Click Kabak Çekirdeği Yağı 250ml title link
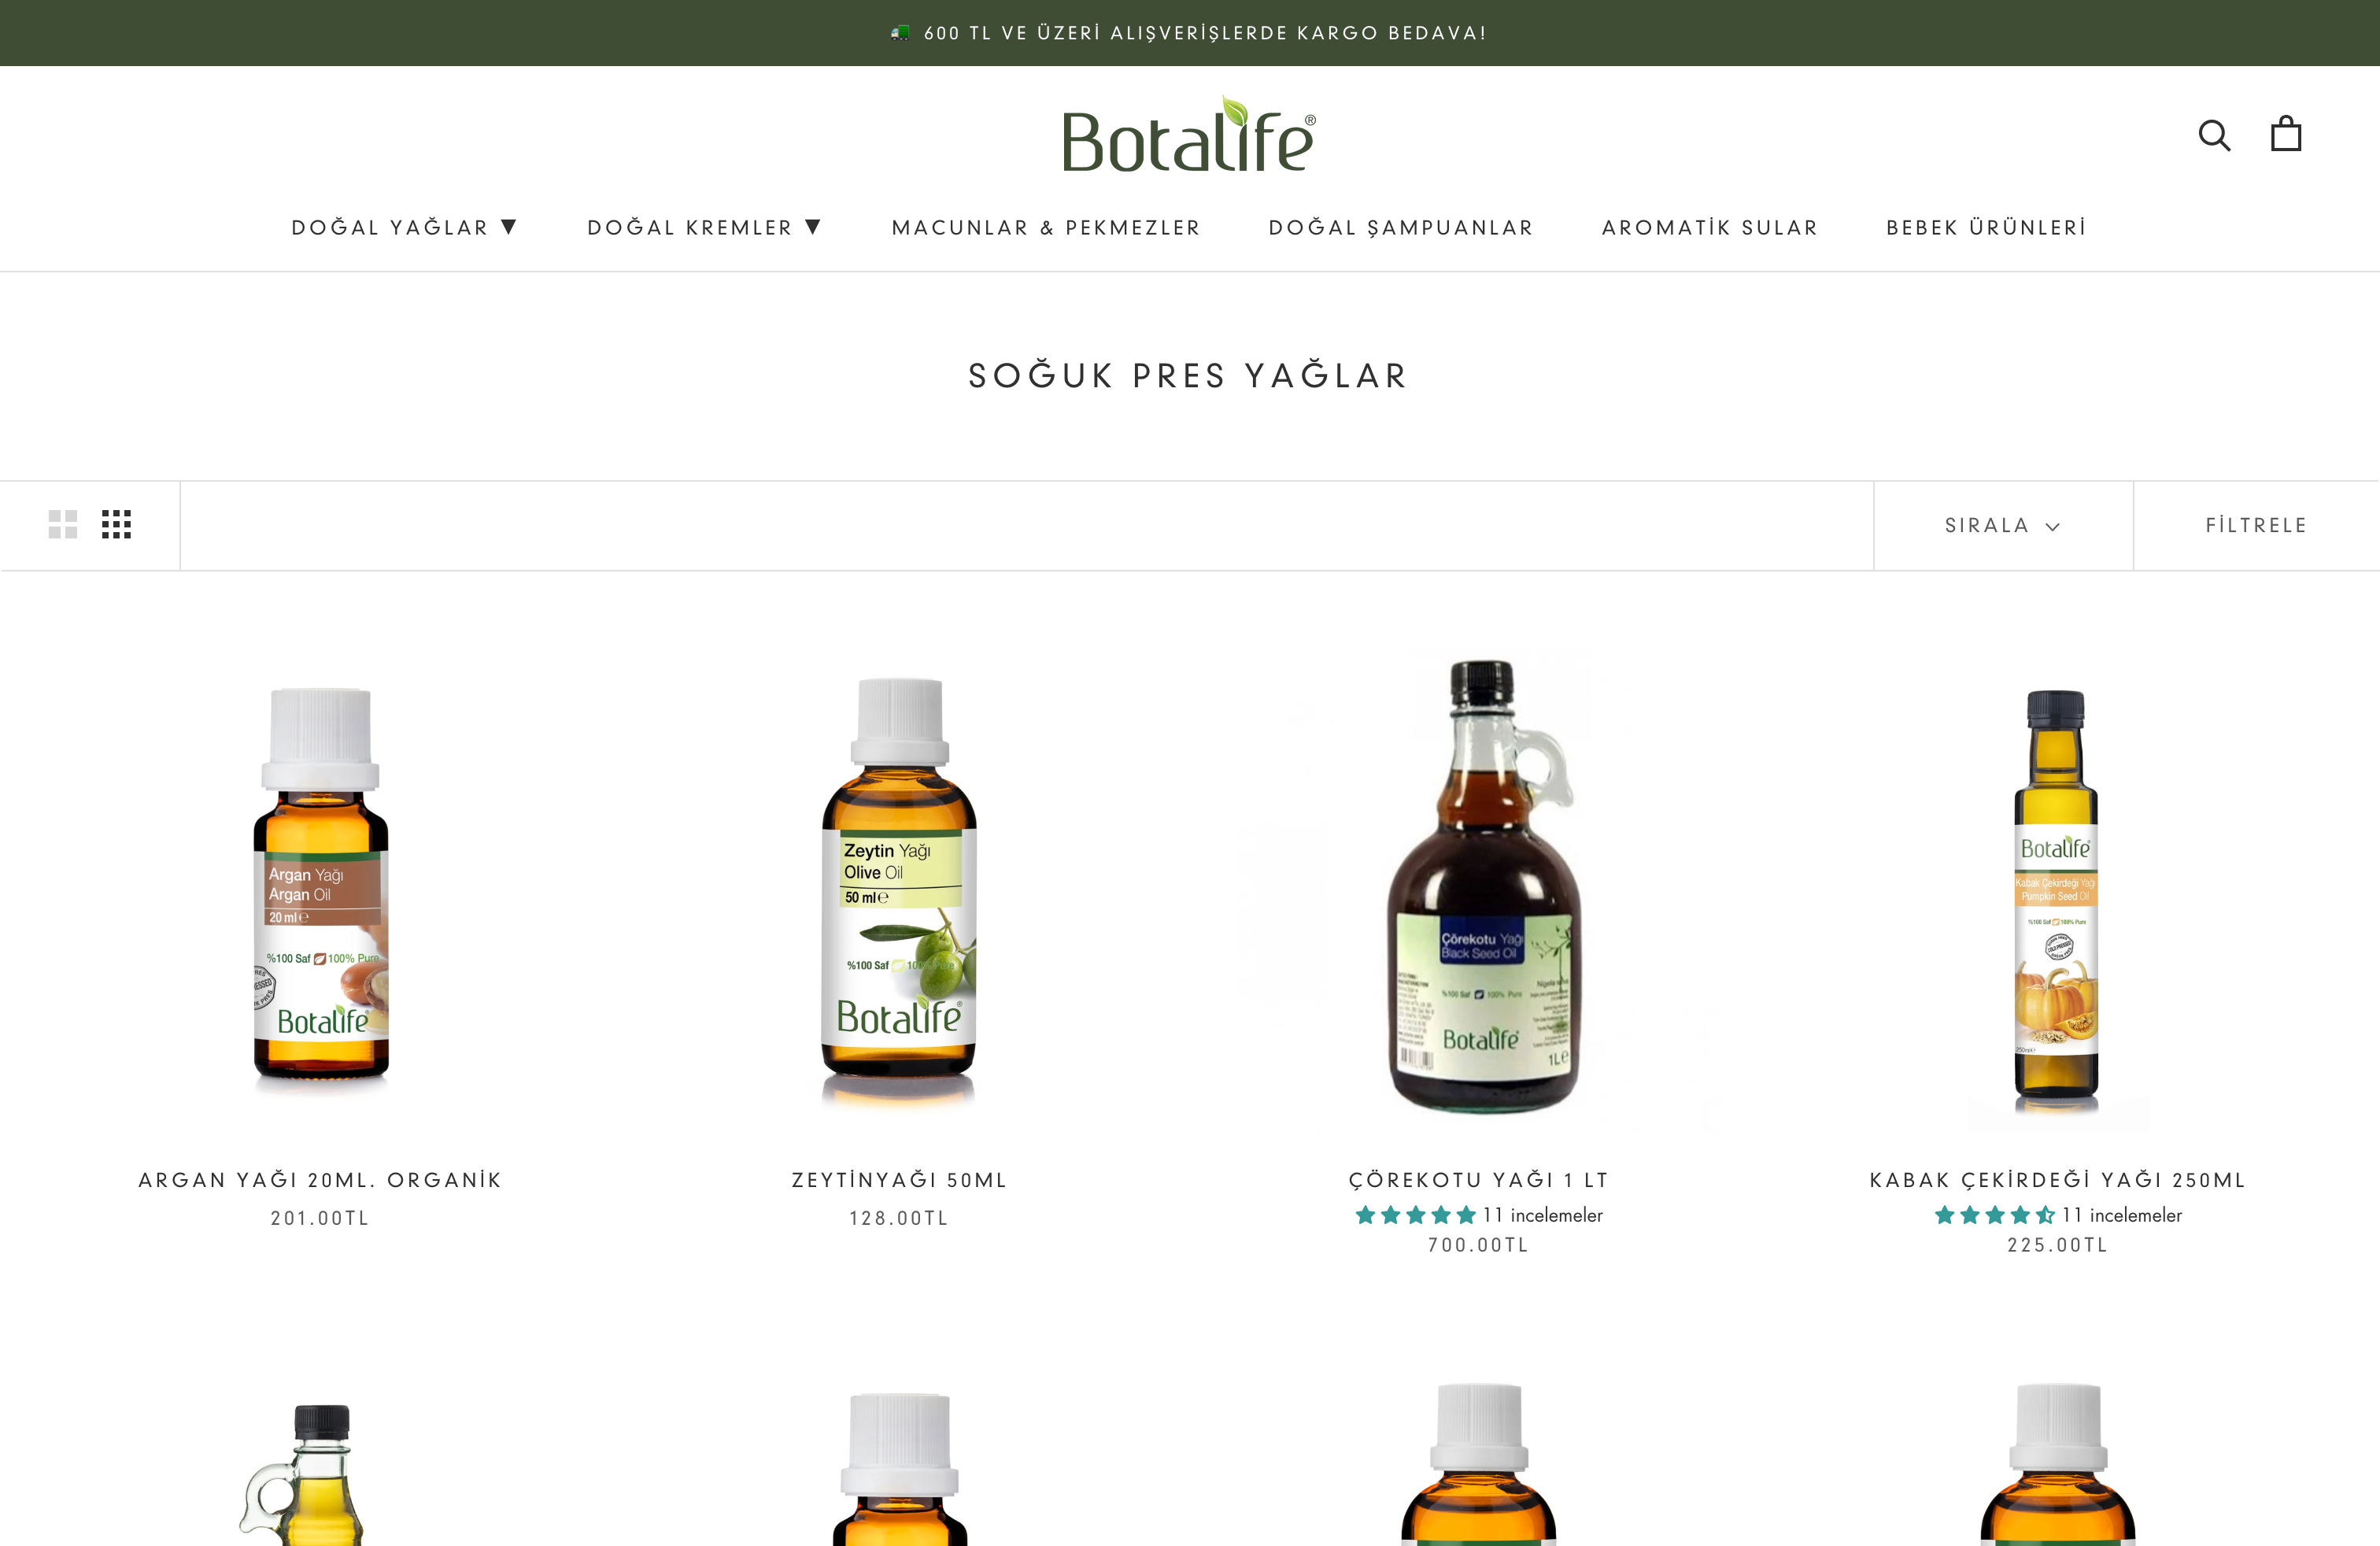Viewport: 2380px width, 1546px height. [2058, 1180]
